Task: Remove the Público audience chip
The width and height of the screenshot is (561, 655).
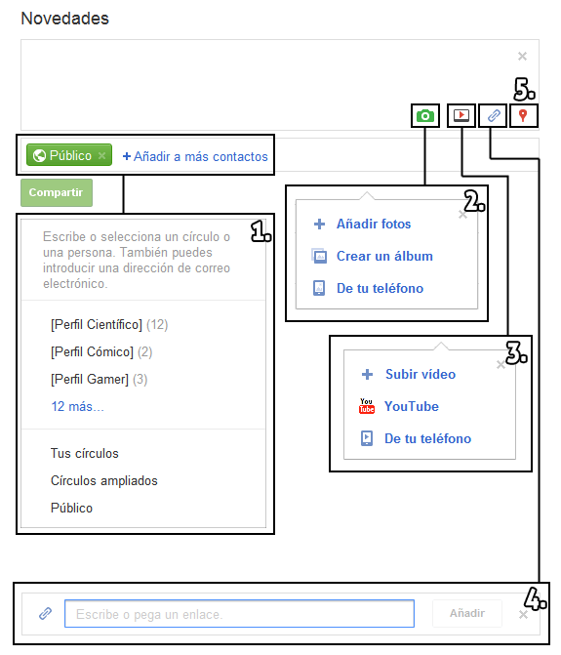Action: click(101, 155)
